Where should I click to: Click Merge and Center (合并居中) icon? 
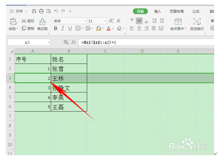(178, 22)
